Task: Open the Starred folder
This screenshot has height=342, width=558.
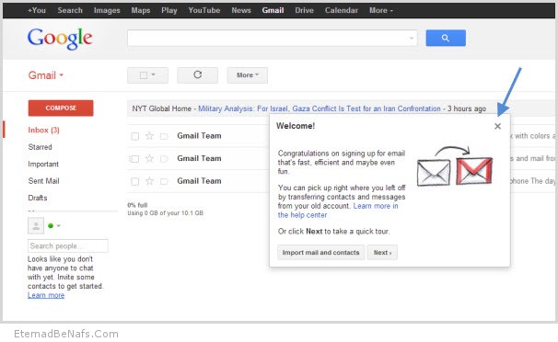Action: click(x=40, y=147)
